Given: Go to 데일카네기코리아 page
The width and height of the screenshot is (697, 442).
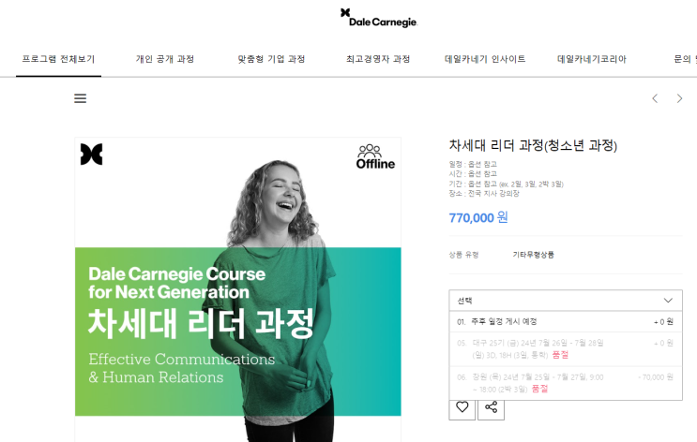Looking at the screenshot, I should pyautogui.click(x=592, y=59).
